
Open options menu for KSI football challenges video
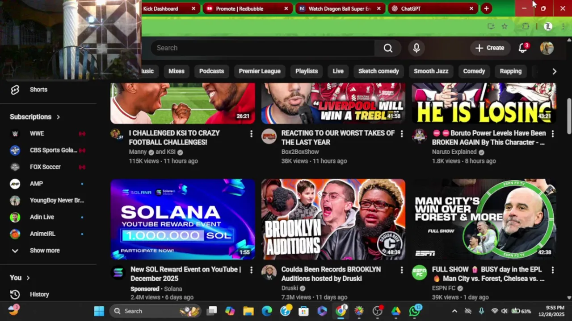coord(251,134)
